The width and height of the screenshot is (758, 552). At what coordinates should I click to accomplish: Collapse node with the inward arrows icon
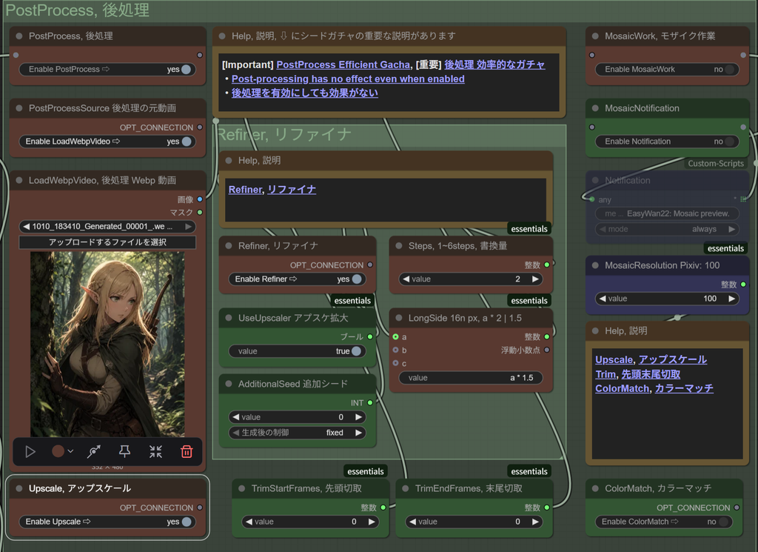[155, 452]
